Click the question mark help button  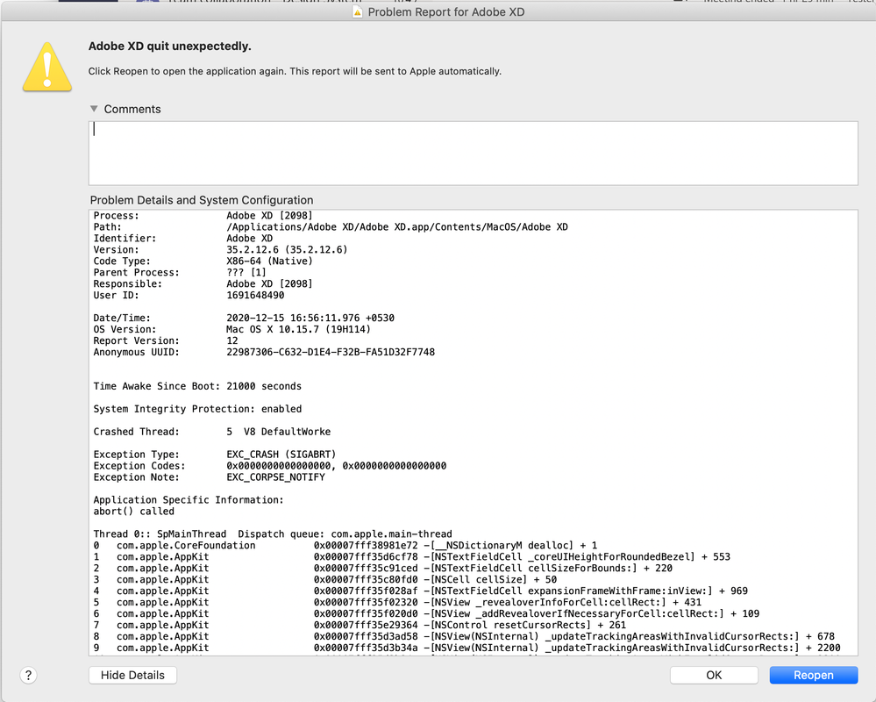[x=29, y=675]
